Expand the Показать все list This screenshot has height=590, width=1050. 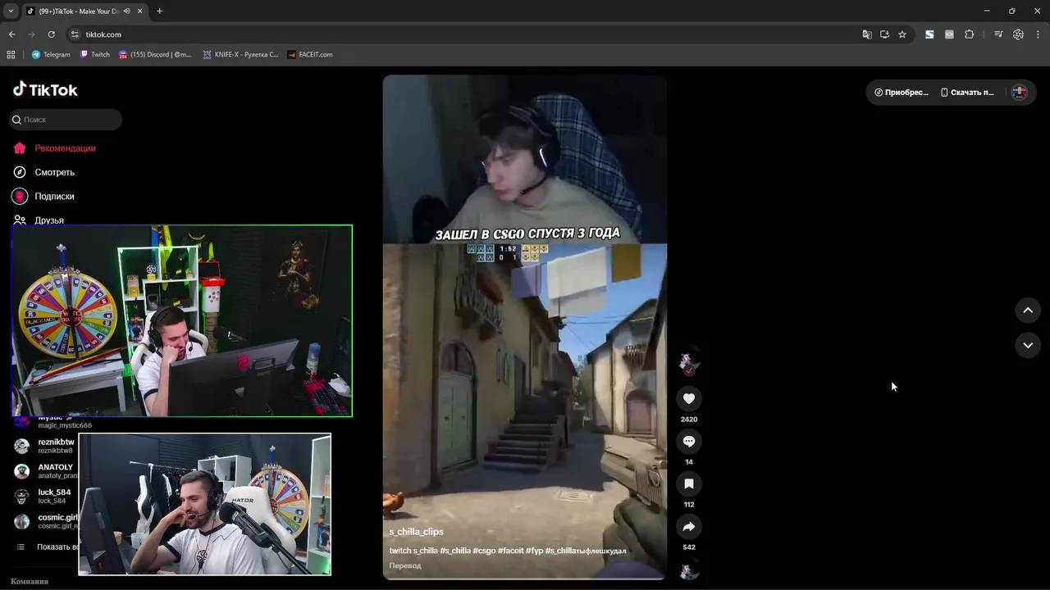48,547
